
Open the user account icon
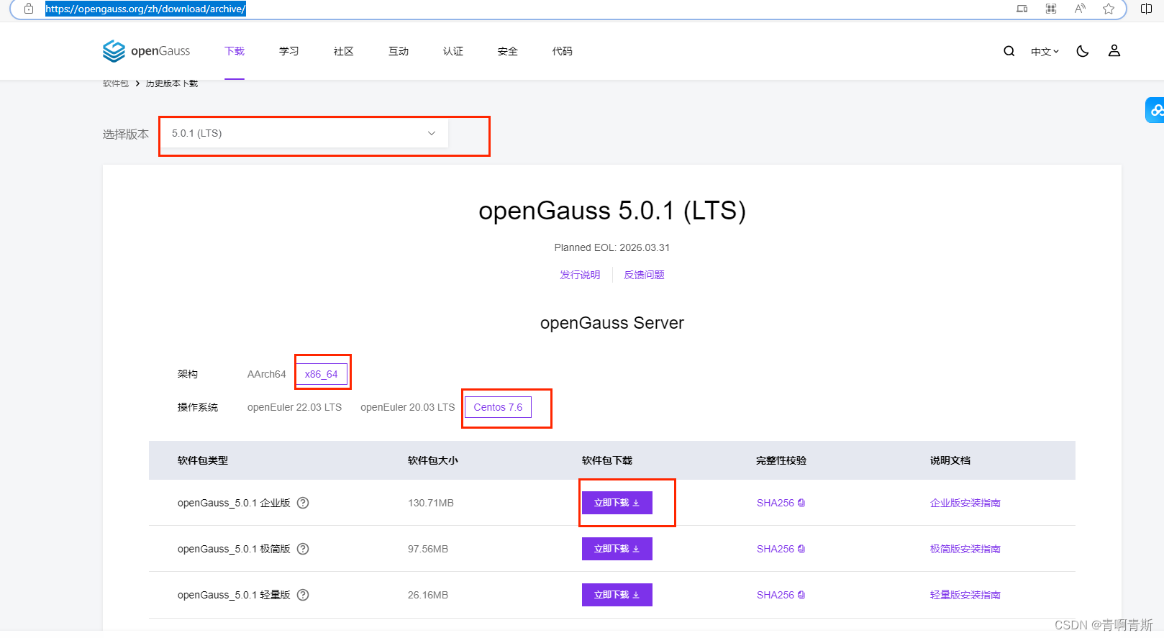(x=1114, y=51)
